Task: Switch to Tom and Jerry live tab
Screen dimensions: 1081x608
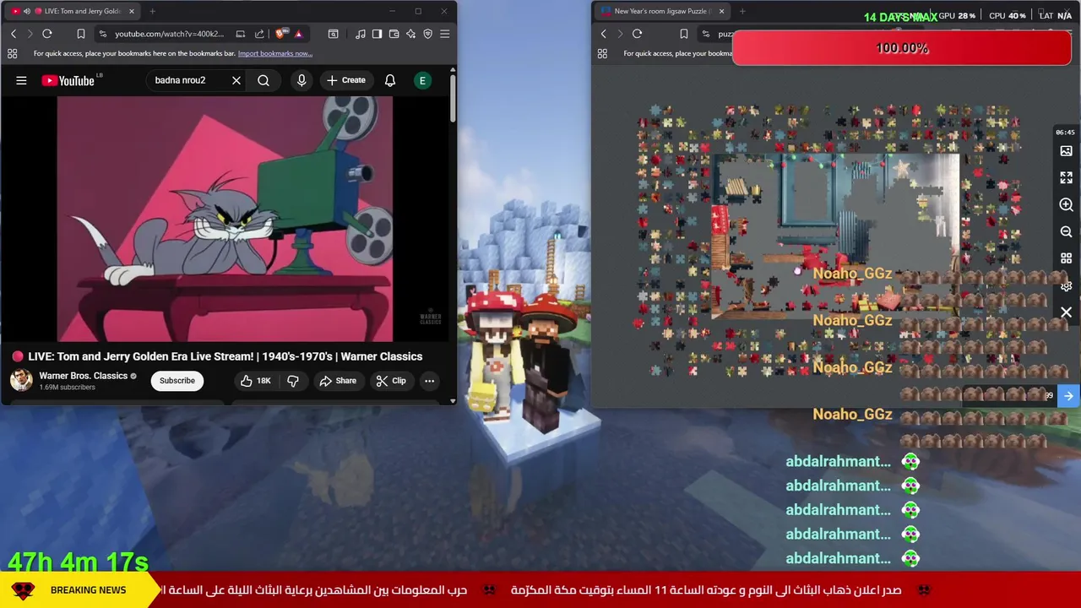Action: 73,11
